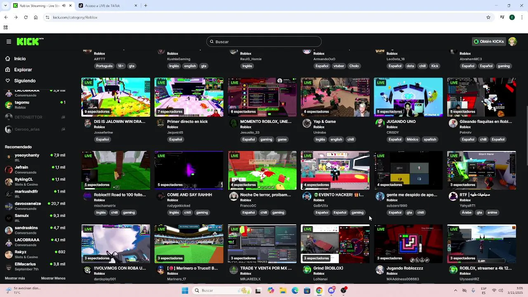
Task: Open the Chrome three-dot menu
Action: [522, 17]
